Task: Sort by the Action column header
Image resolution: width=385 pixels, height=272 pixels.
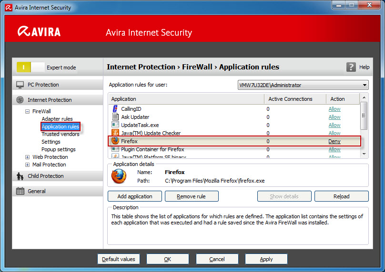Action: [x=343, y=99]
